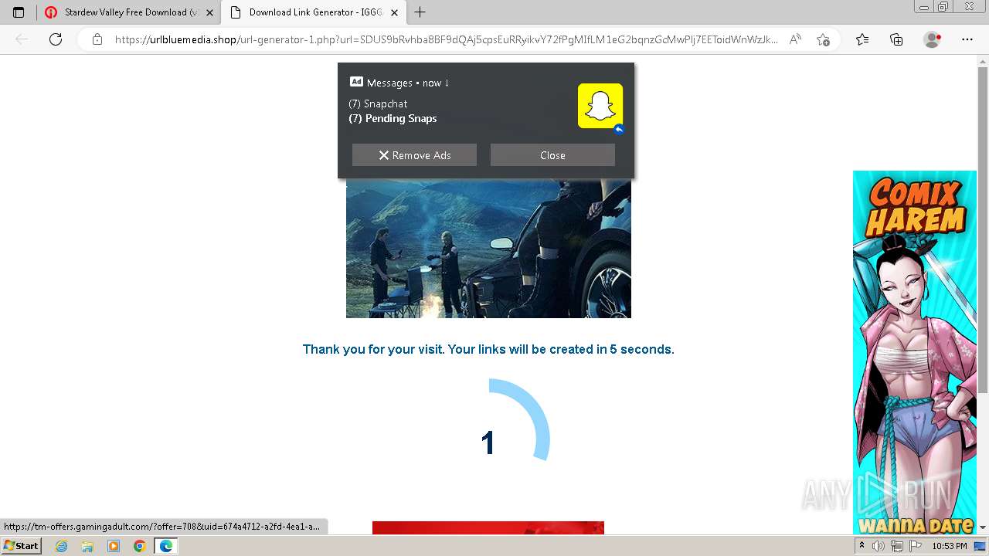989x556 pixels.
Task: Open a new browser tab
Action: (420, 12)
